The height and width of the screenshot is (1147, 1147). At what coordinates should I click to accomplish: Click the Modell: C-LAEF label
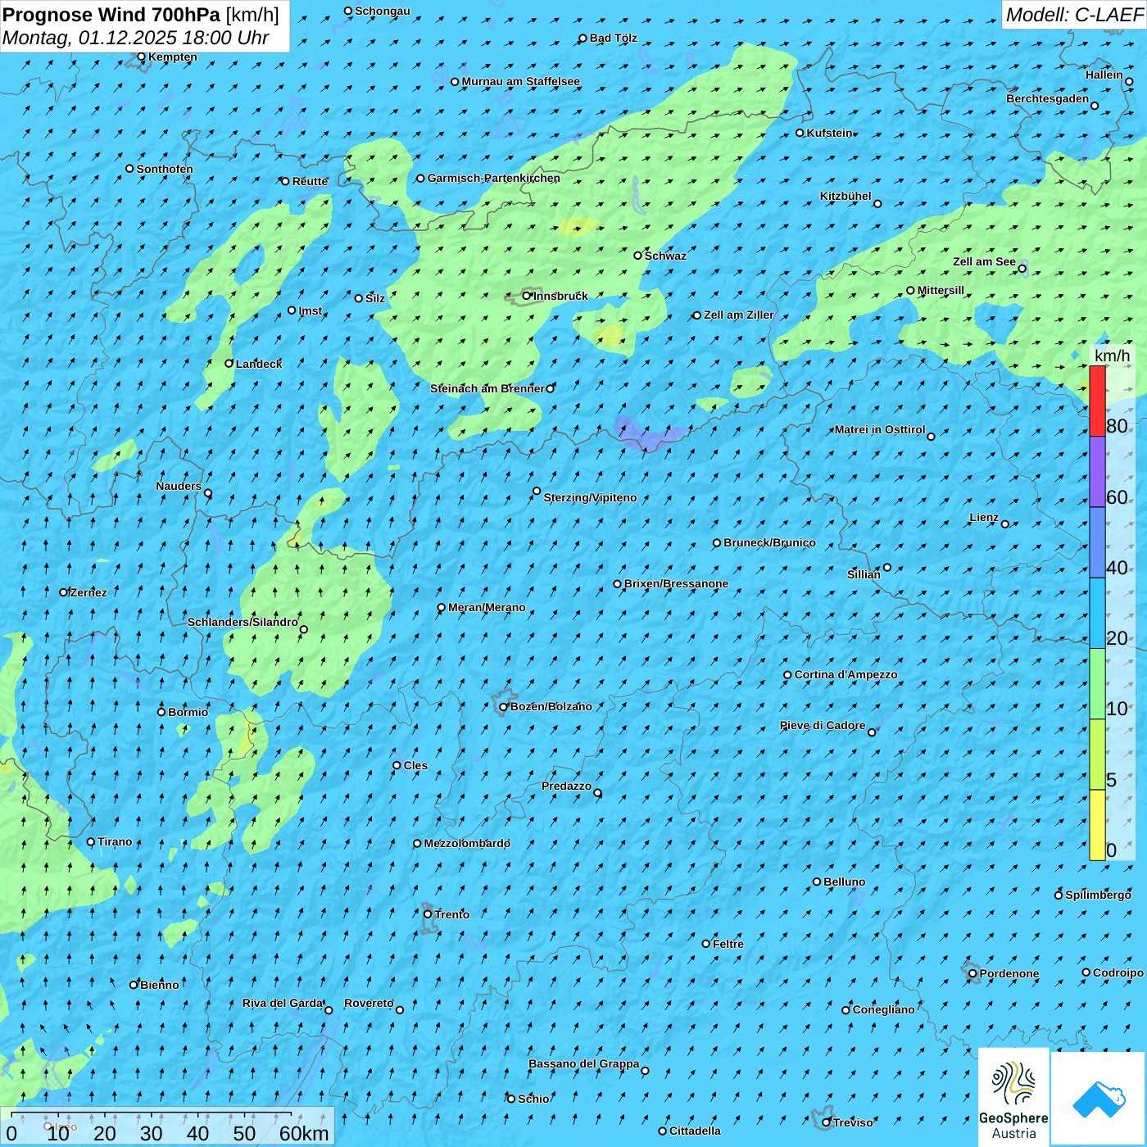click(x=1074, y=15)
